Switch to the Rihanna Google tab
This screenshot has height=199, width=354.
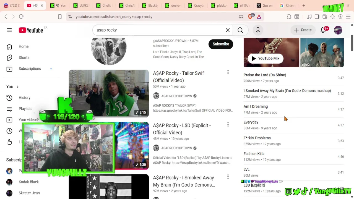(x=287, y=6)
